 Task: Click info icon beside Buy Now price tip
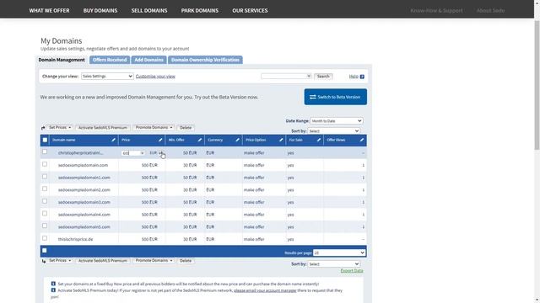click(53, 284)
